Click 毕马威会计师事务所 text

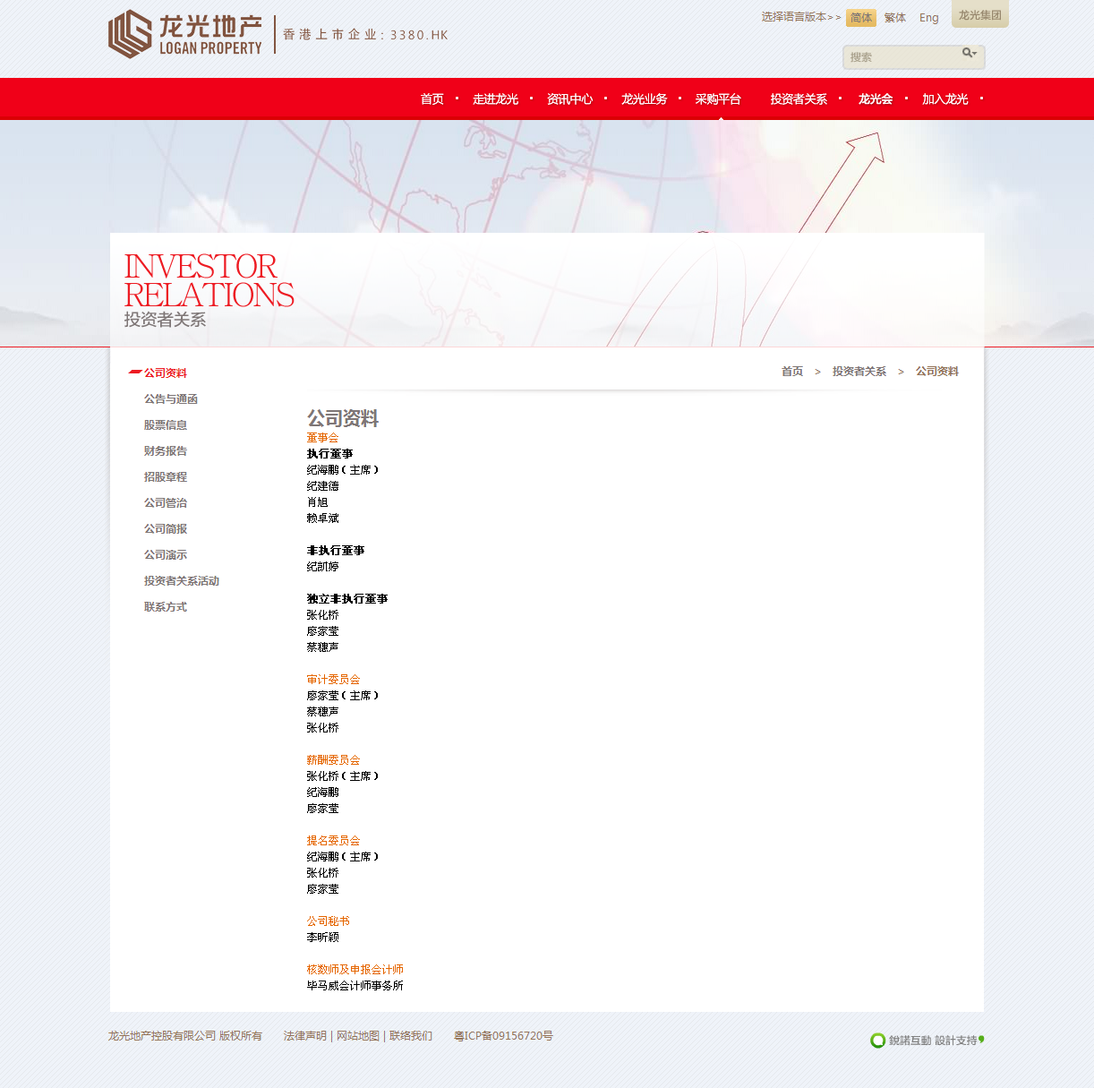pyautogui.click(x=355, y=986)
